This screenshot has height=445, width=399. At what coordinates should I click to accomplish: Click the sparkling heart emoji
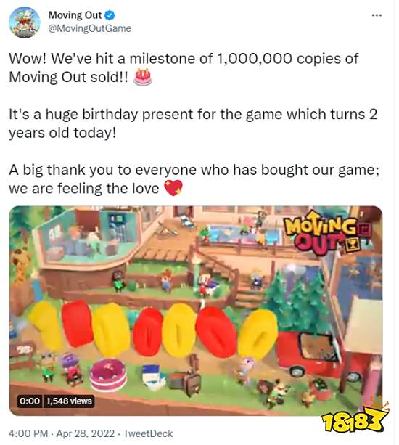coord(173,188)
